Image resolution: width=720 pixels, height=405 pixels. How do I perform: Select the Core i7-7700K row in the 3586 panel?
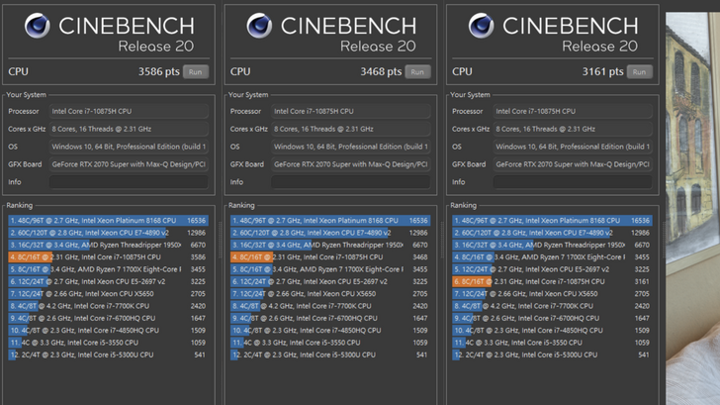coord(107,306)
